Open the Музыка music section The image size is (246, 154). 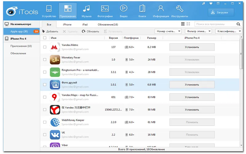point(86,11)
